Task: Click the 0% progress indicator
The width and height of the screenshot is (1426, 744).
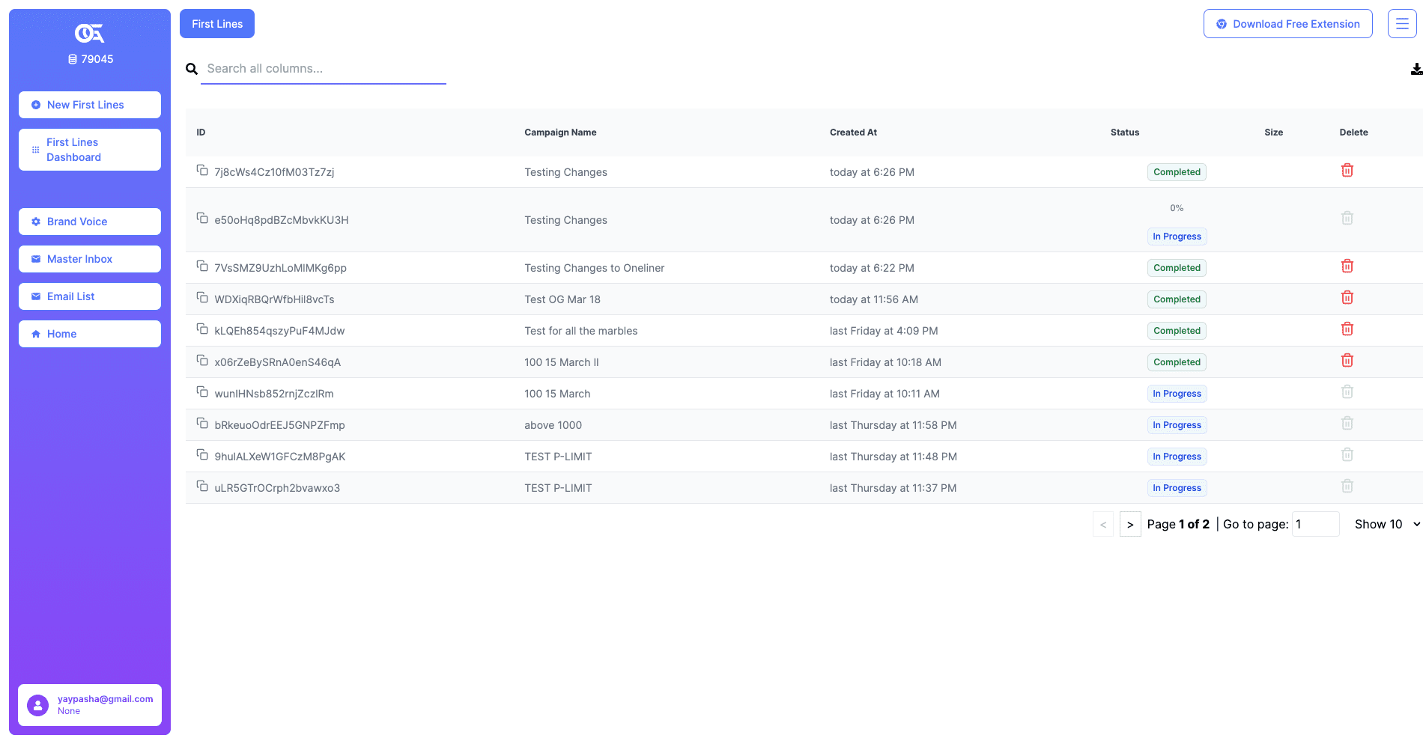Action: tap(1177, 208)
